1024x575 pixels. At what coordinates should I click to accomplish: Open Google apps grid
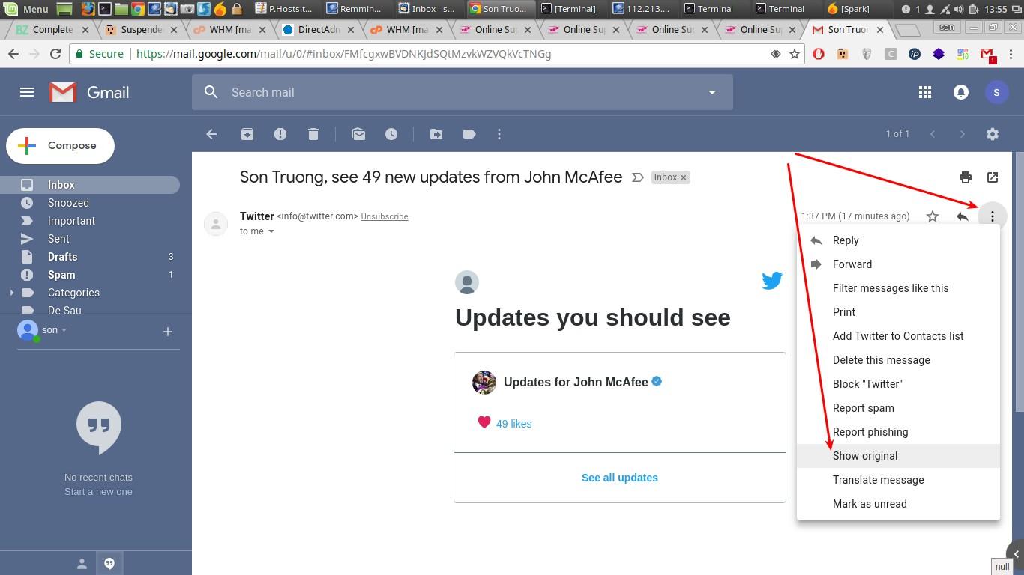925,92
